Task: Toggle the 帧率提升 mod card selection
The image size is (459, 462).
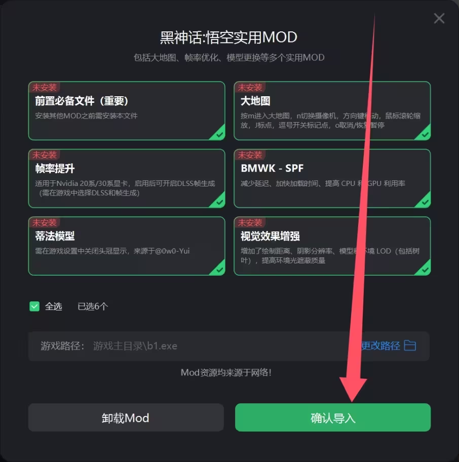Action: coord(127,178)
